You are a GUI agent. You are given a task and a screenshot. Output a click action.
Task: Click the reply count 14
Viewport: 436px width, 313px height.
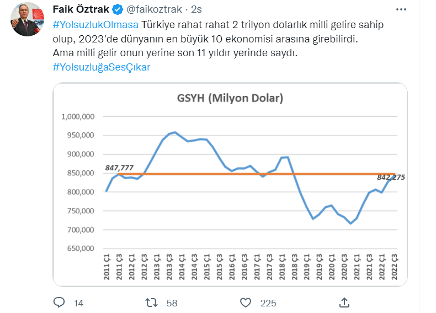click(78, 303)
